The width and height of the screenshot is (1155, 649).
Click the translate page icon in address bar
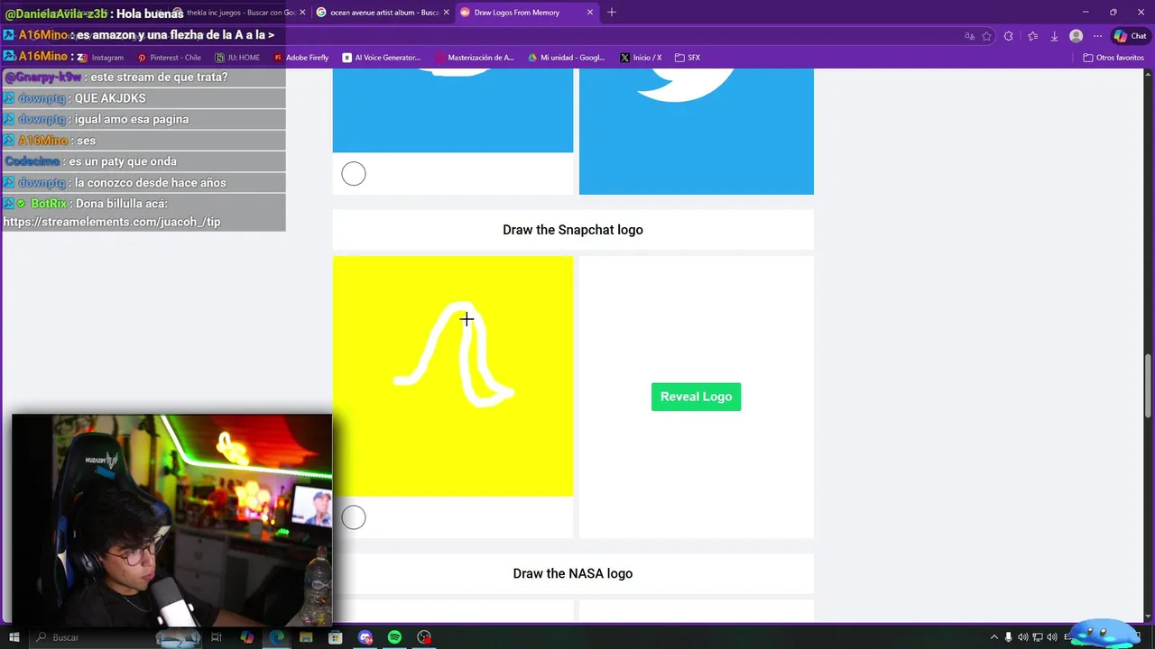(969, 36)
